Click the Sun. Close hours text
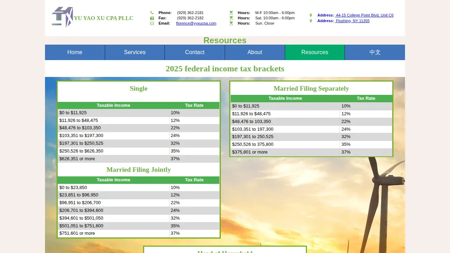450x253 pixels. point(265,23)
